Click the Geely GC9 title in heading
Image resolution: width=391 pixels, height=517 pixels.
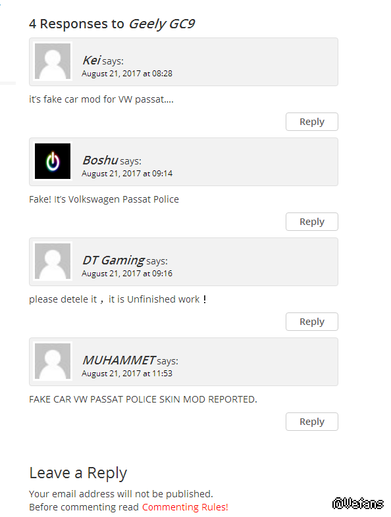(162, 24)
